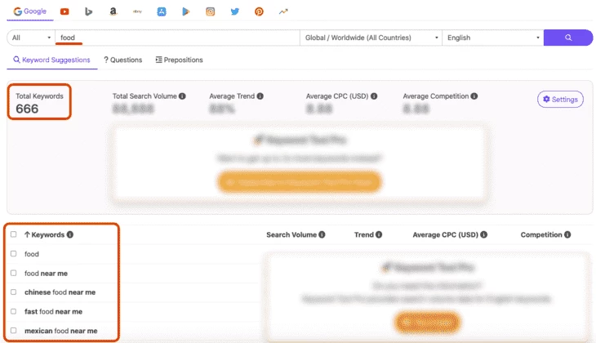Switch to the Bing keyword source

[x=88, y=11]
